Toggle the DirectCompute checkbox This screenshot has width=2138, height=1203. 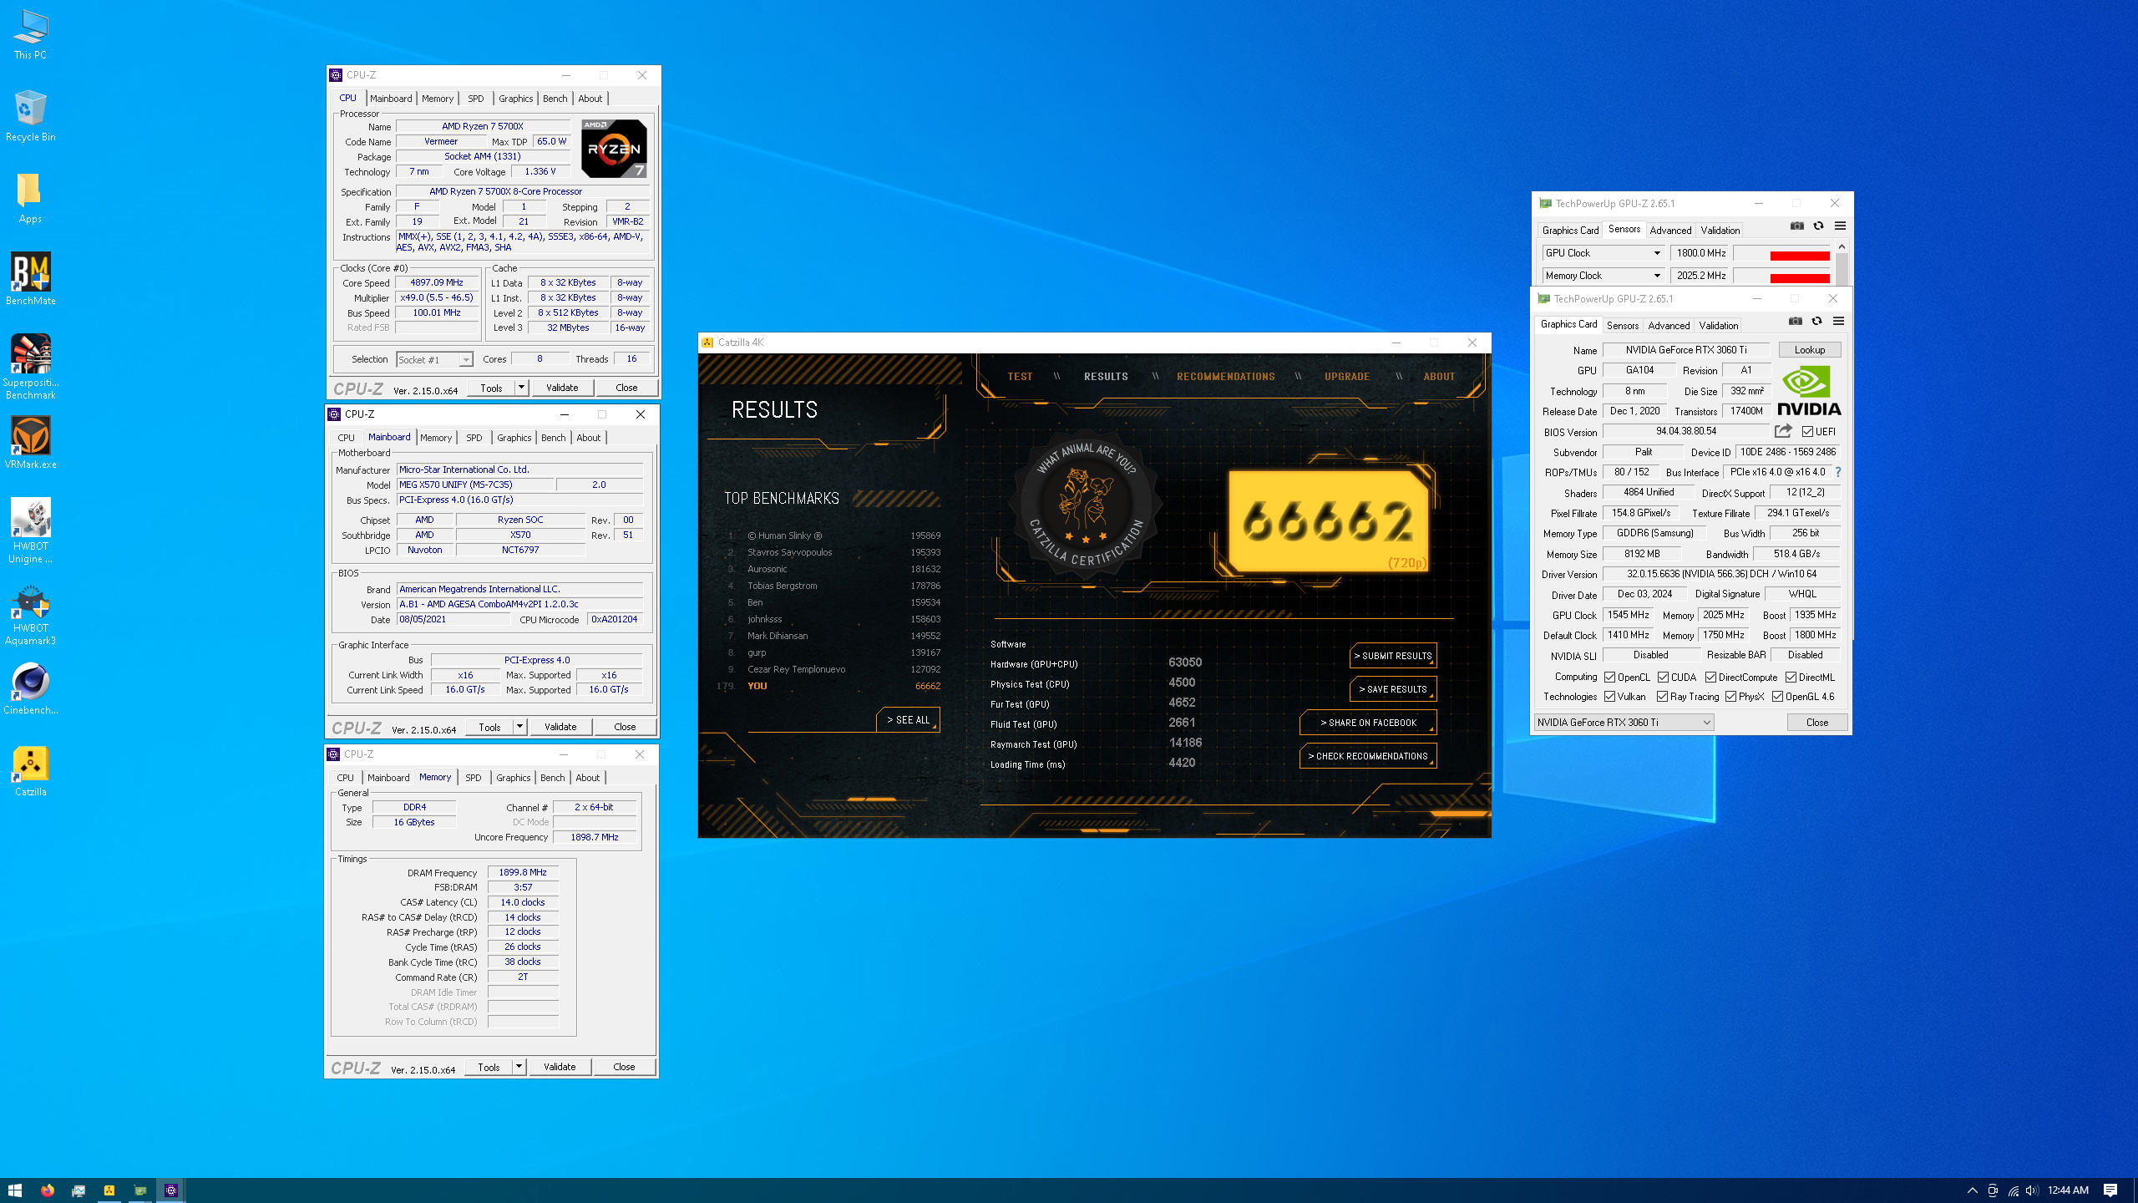1711,678
